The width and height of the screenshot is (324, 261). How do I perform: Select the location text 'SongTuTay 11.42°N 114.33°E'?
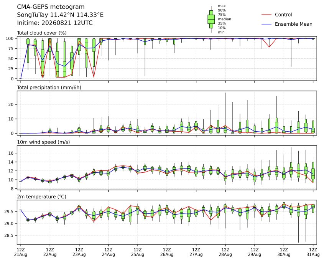[60, 15]
